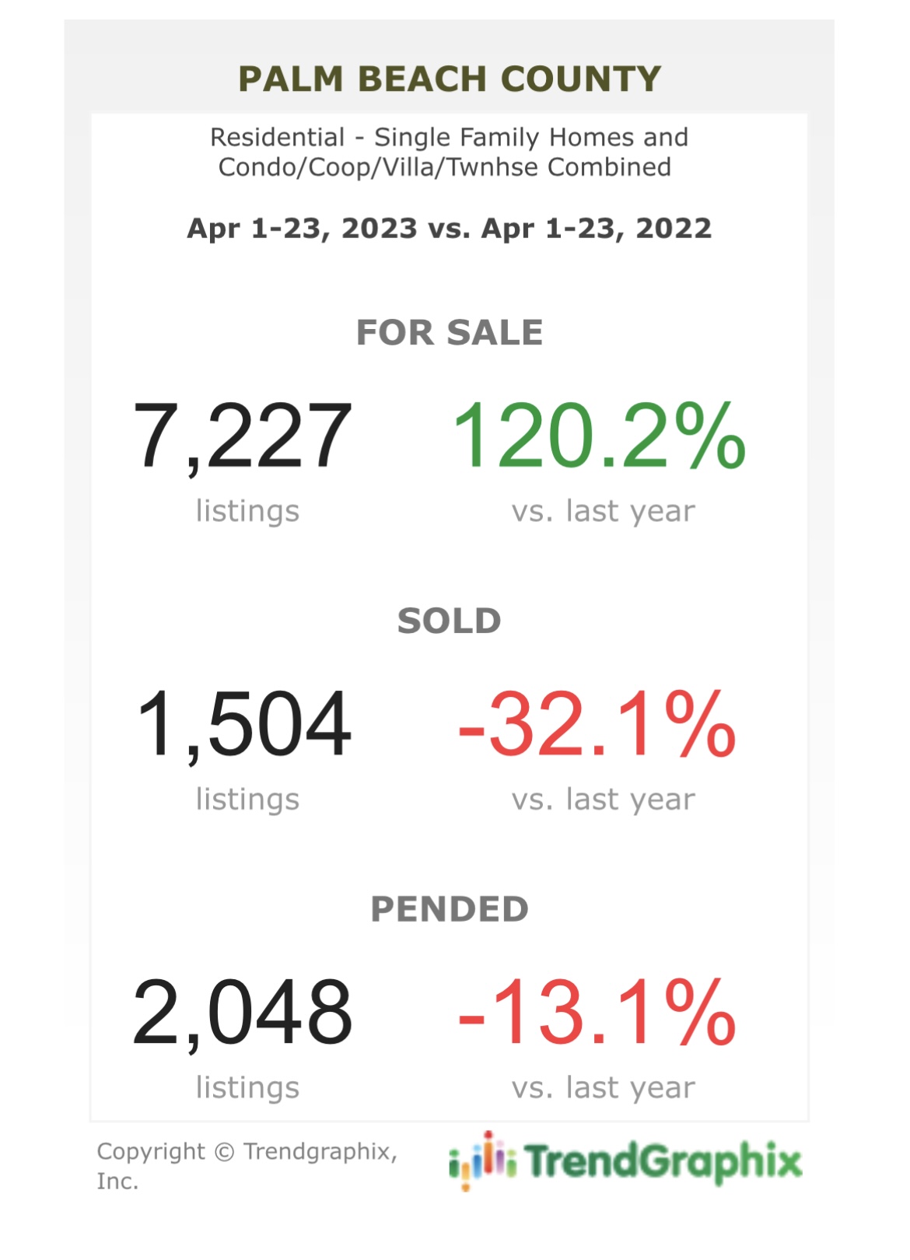
Task: Click the 7,227 for-sale listings number
Action: click(243, 436)
